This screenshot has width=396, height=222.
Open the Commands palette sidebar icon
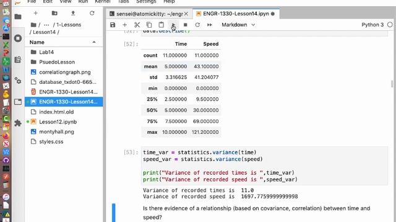click(18, 59)
